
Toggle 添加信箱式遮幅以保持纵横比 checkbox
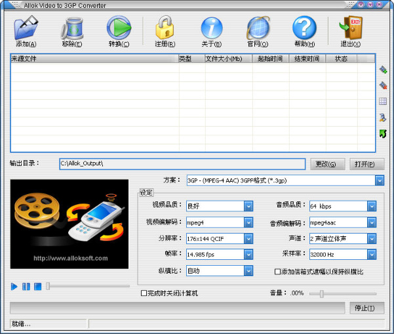[277, 272]
